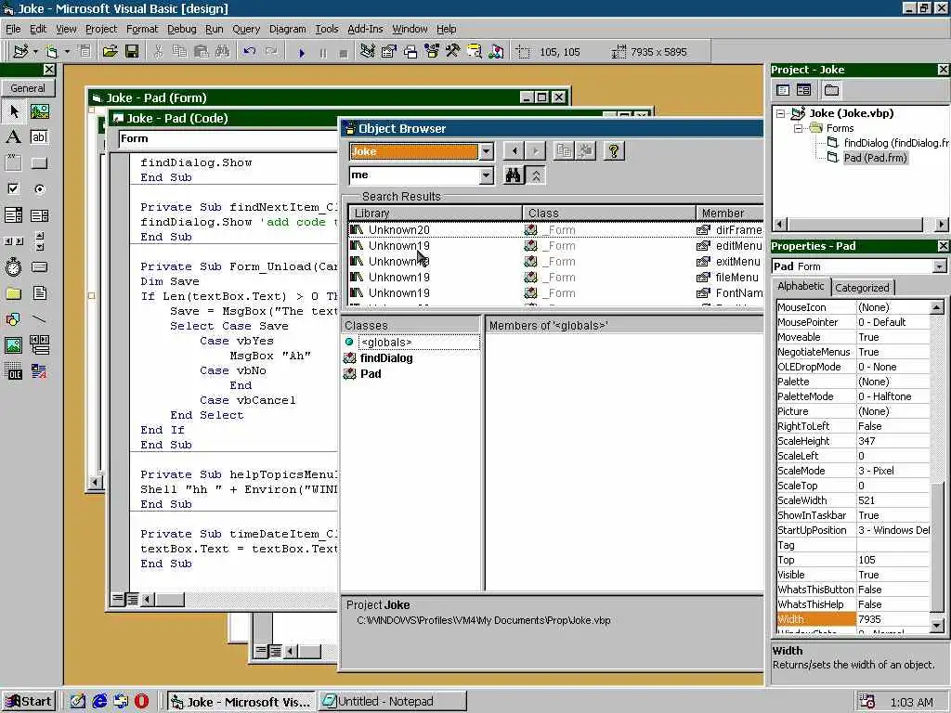Collapse the Joke (Joke.vbp) tree node
The width and height of the screenshot is (951, 713).
tap(780, 113)
